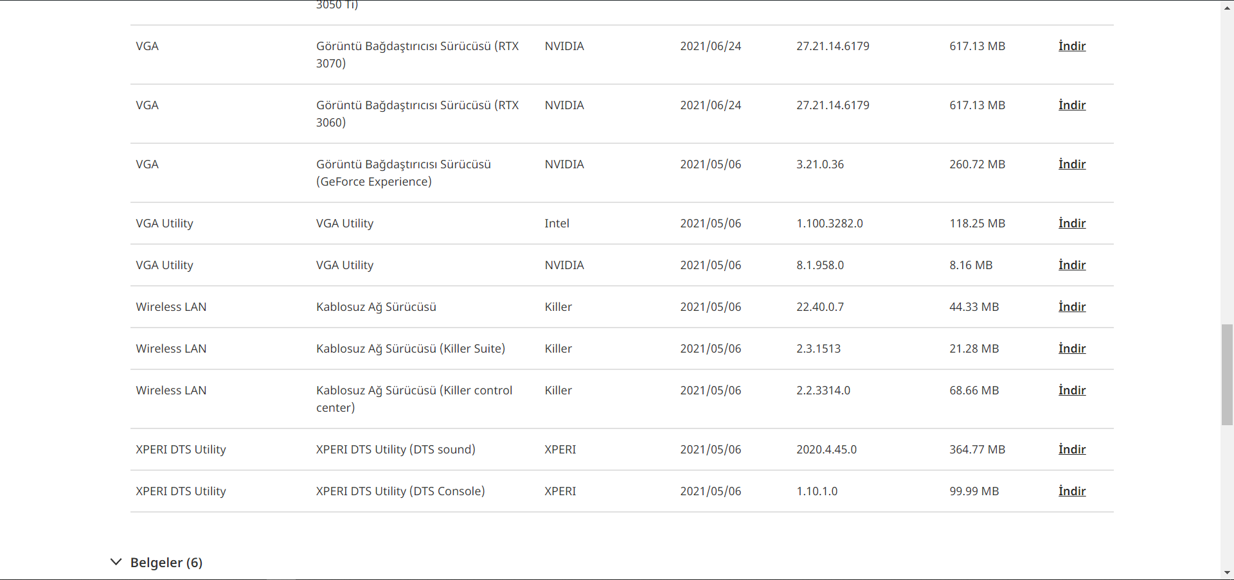Download the Killer control center driver
The image size is (1234, 580).
[1071, 391]
